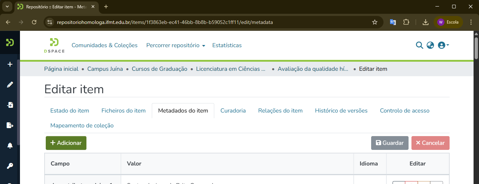Open the Chrome three-dot menu
479x184 pixels.
(471, 22)
